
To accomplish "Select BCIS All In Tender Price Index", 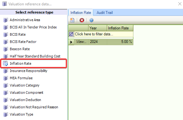I will pos(33,27).
